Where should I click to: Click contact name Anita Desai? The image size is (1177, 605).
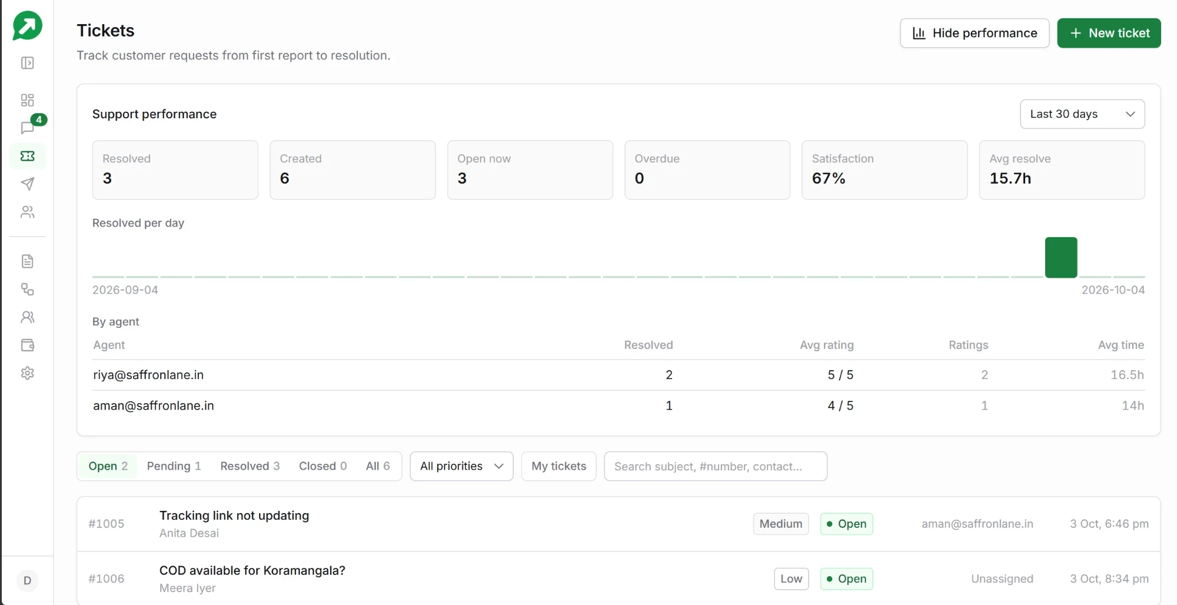(x=189, y=533)
